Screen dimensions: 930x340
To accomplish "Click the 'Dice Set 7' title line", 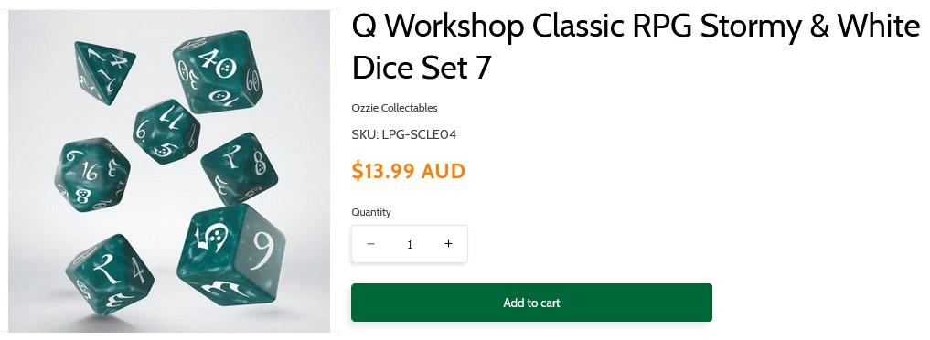I will click(422, 68).
